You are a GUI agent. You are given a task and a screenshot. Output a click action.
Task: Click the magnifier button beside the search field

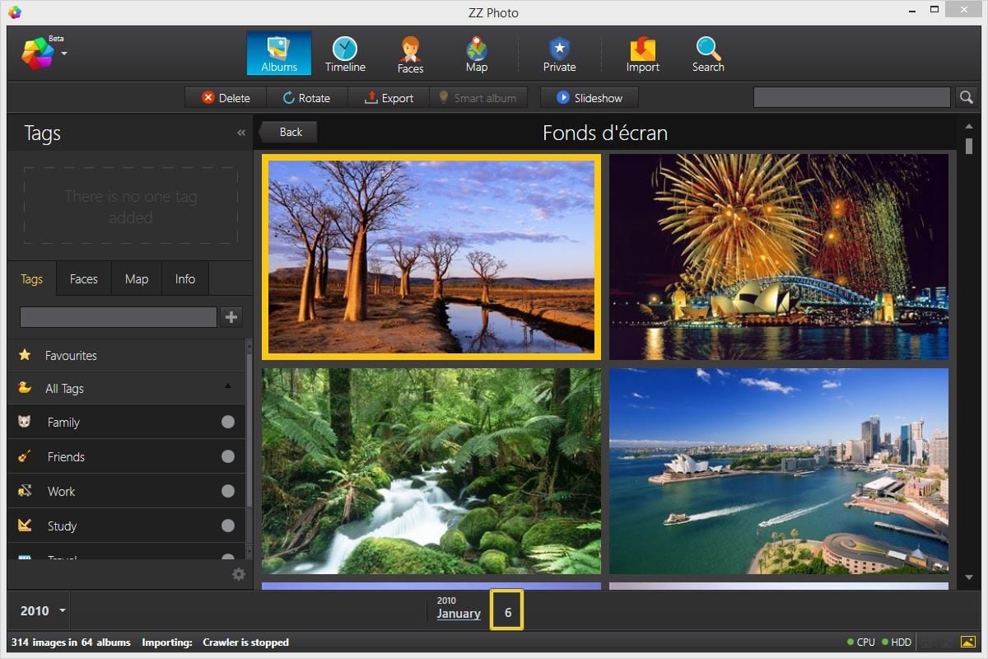(967, 97)
